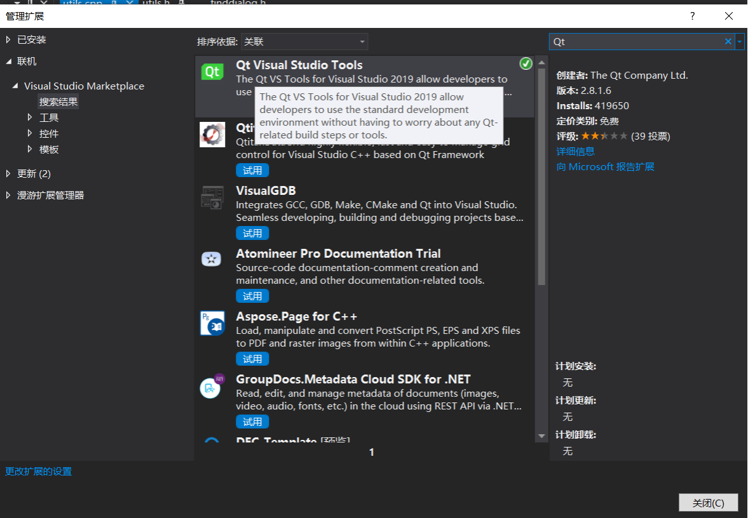The width and height of the screenshot is (748, 518).
Task: Select GroupDocs.Metadata Cloud SDK for .NET title
Action: pos(353,380)
